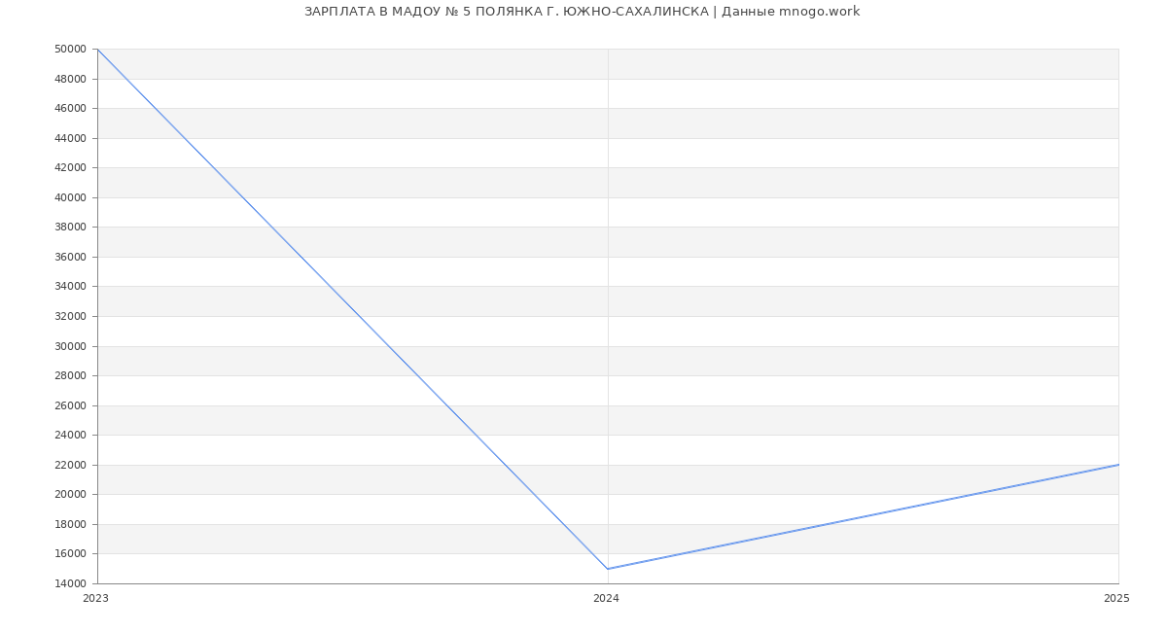This screenshot has width=1167, height=632.
Task: Click the 2024 data point at 15000
Action: click(x=608, y=569)
